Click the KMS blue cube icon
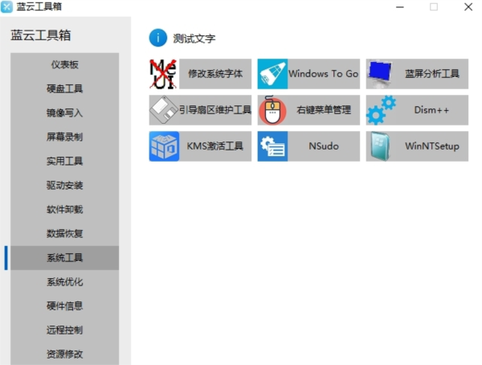Viewport: 482px width, 365px height. click(x=164, y=146)
